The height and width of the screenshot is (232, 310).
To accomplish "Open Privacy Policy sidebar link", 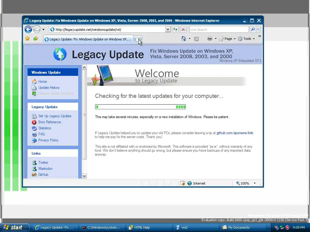I will coord(48,140).
